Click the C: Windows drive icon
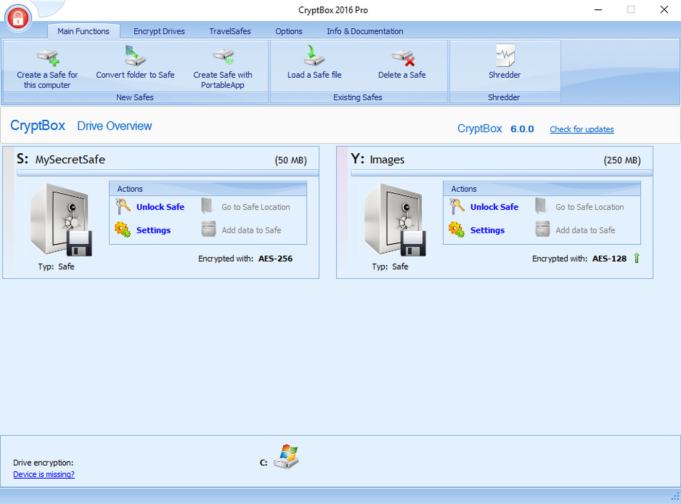The image size is (681, 504). tap(286, 456)
